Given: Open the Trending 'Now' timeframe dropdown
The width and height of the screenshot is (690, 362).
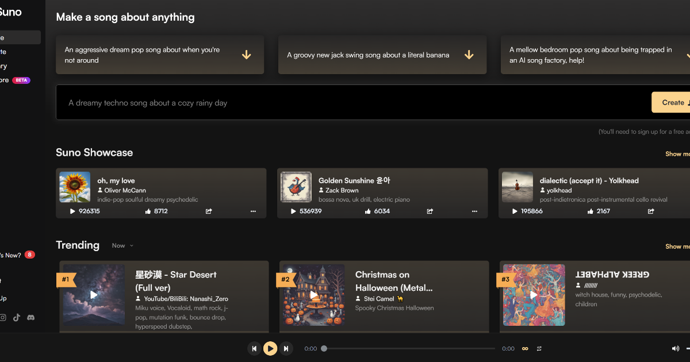Looking at the screenshot, I should (x=122, y=245).
